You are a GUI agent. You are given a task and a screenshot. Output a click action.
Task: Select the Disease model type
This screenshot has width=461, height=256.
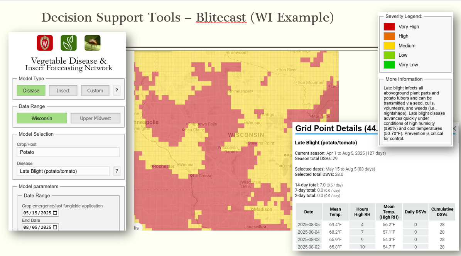[31, 91]
